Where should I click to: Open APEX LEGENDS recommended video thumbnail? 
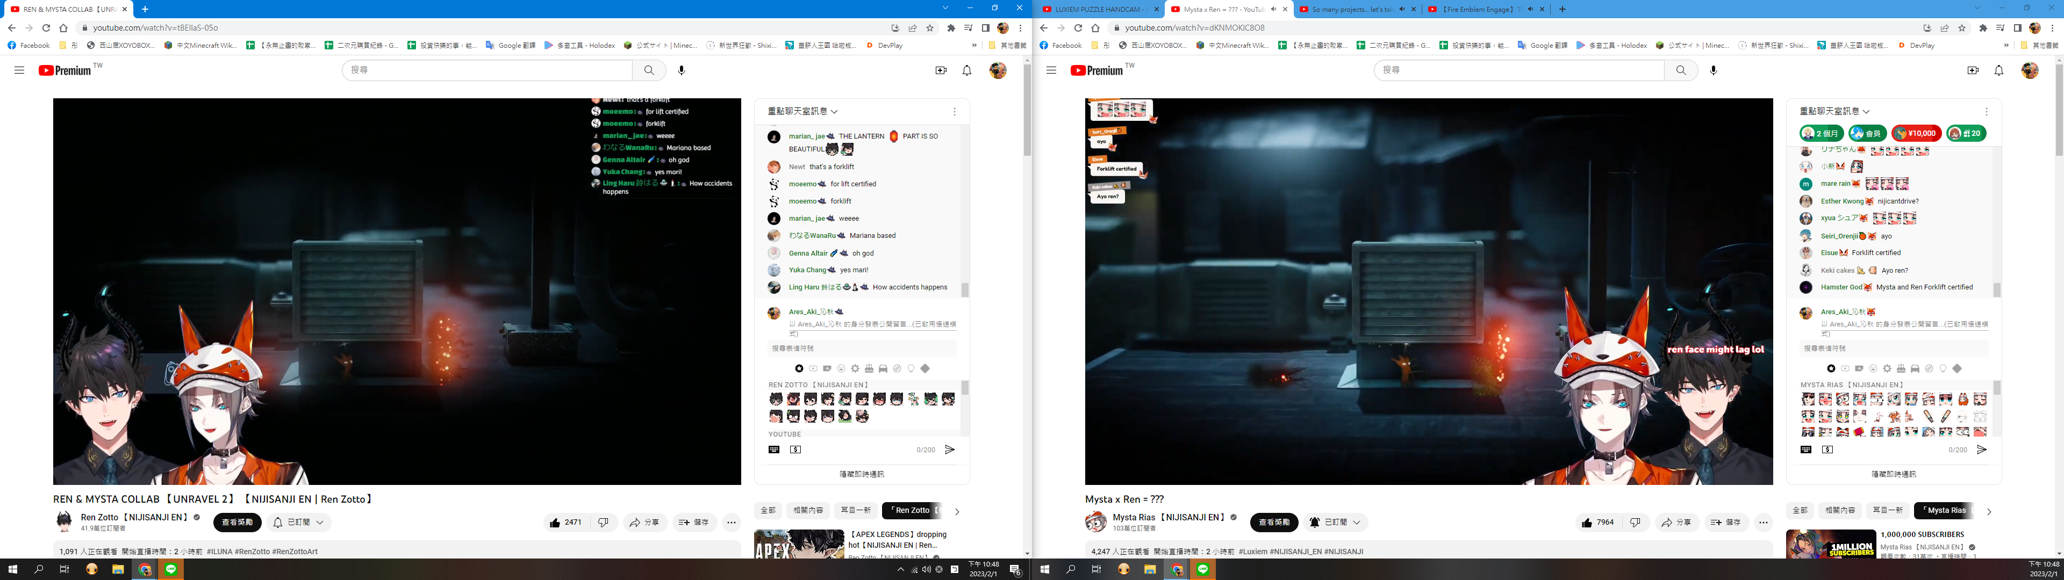click(799, 544)
